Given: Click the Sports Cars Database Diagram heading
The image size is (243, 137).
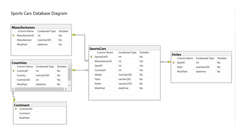Looking at the screenshot, I should (x=39, y=14).
